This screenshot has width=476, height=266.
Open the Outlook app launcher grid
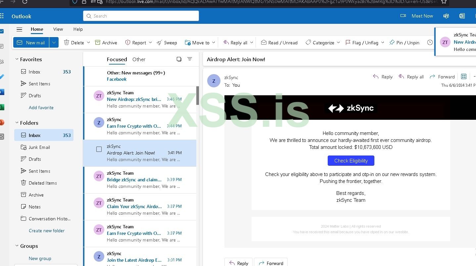(x=2, y=16)
